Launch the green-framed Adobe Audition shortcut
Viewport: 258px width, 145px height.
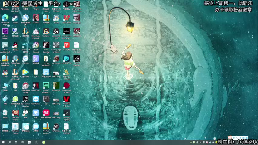46,85
